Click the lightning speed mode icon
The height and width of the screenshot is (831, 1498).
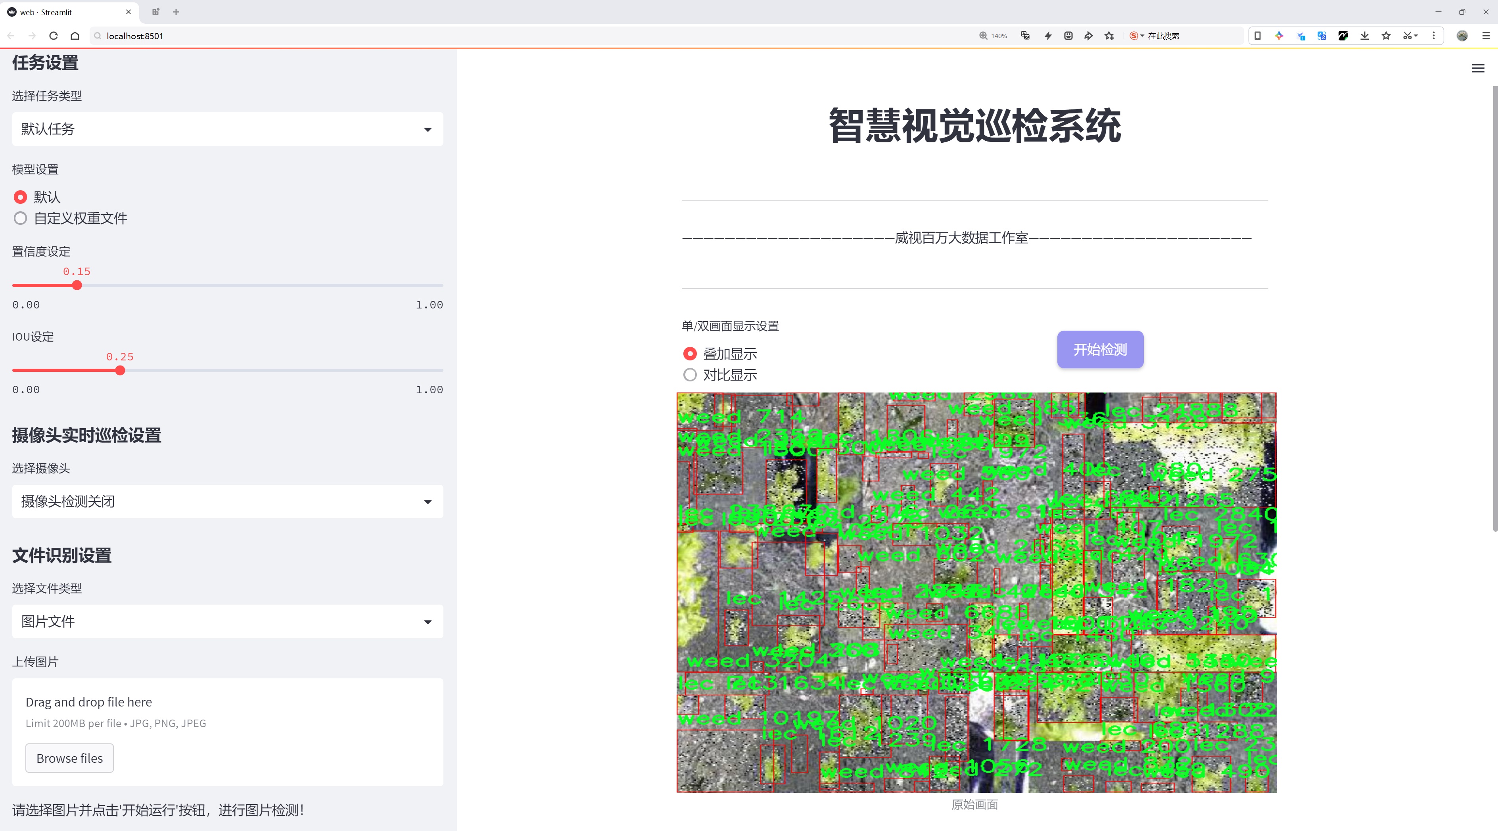(1048, 36)
